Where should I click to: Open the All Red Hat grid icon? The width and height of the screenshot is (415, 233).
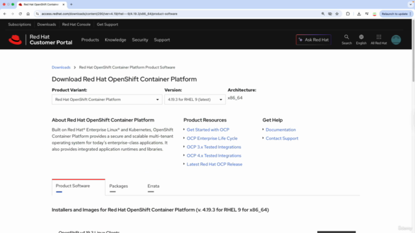[x=379, y=39]
